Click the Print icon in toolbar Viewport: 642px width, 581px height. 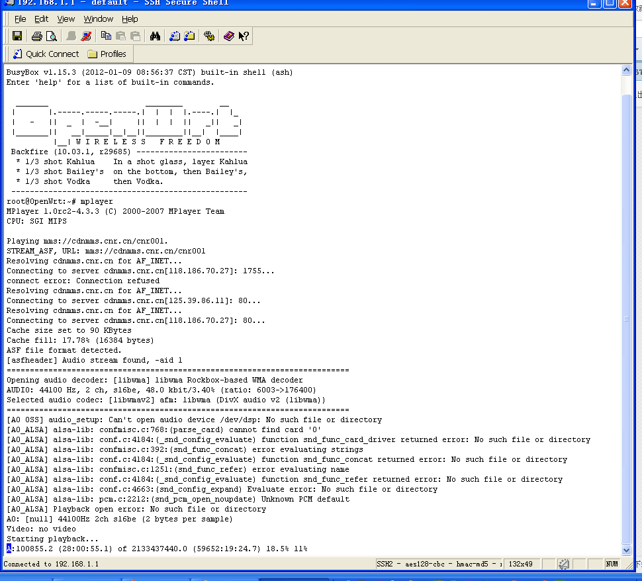pos(37,36)
